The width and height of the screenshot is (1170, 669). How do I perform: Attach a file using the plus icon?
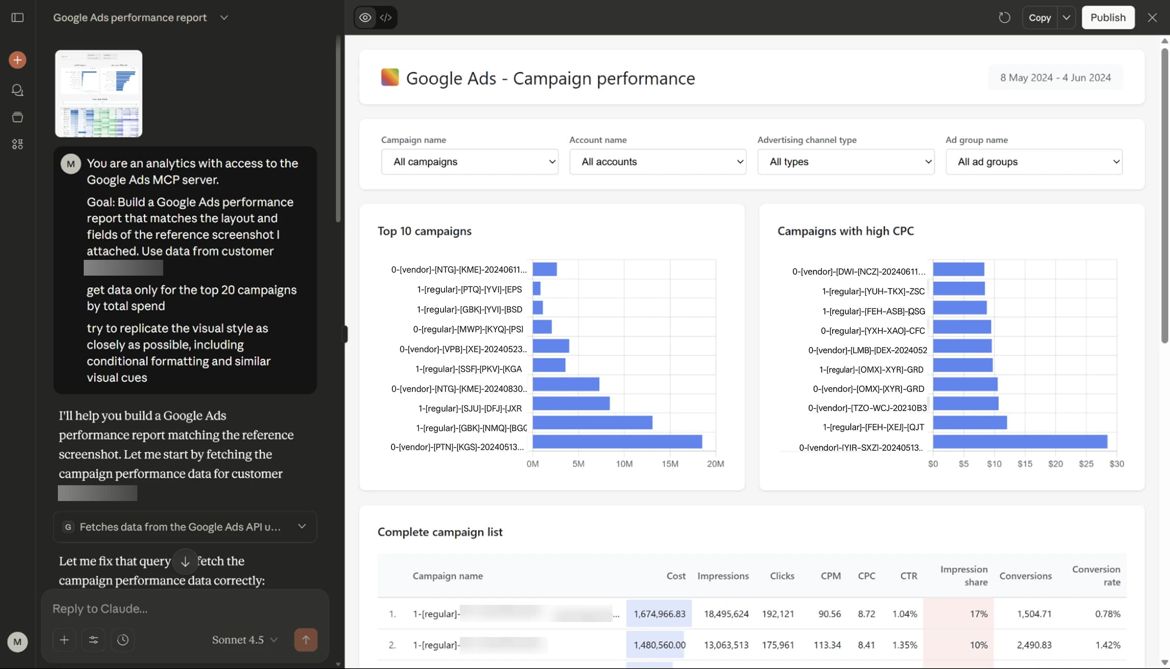(x=64, y=640)
